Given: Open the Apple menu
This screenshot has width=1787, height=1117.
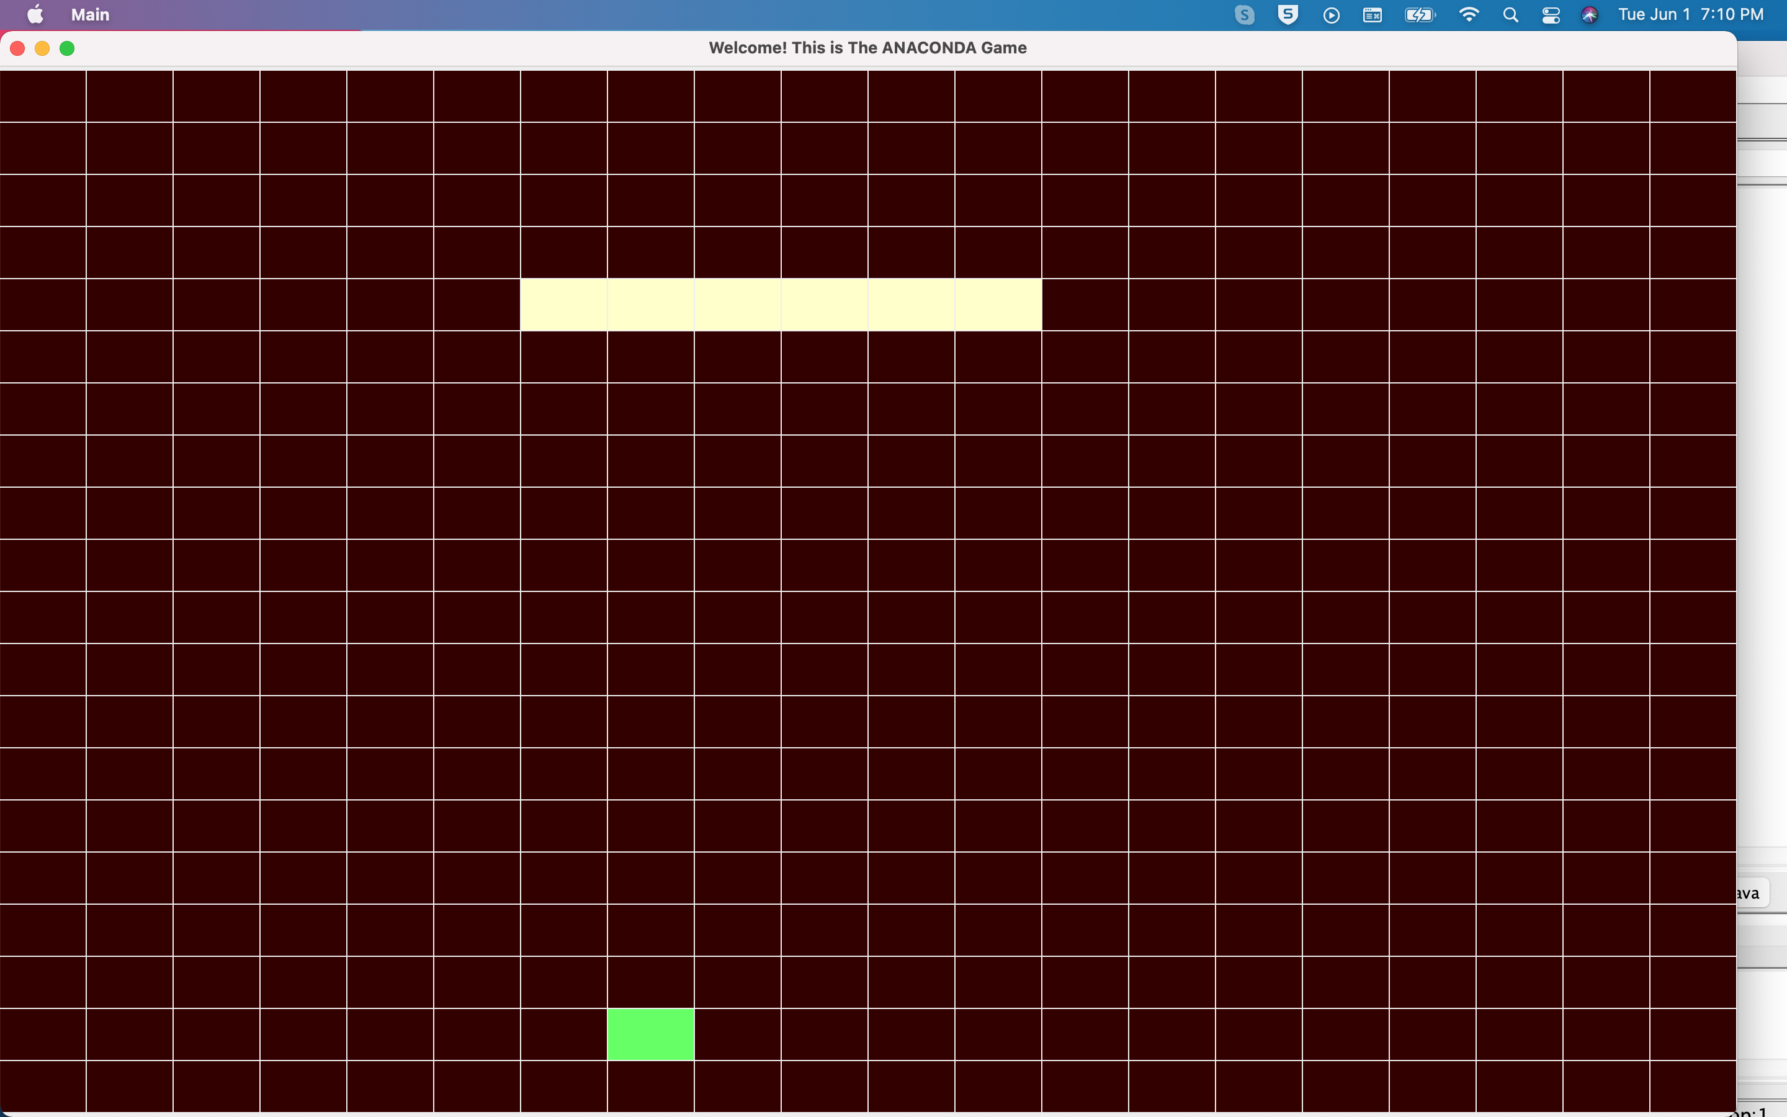Looking at the screenshot, I should click(x=35, y=15).
